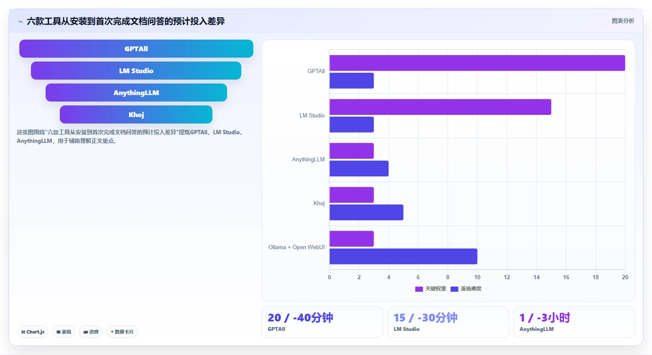The width and height of the screenshot is (652, 355).
Task: Select the Khoj funnel bar
Action: click(x=136, y=114)
